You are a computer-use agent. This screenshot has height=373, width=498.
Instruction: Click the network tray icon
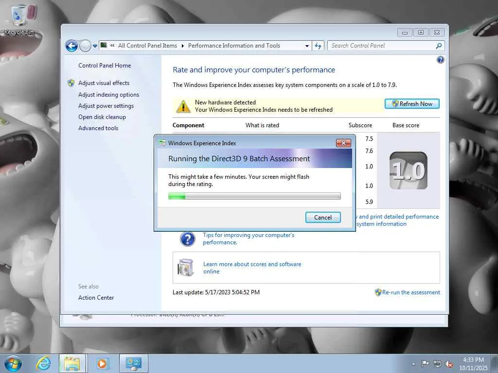[x=437, y=364]
